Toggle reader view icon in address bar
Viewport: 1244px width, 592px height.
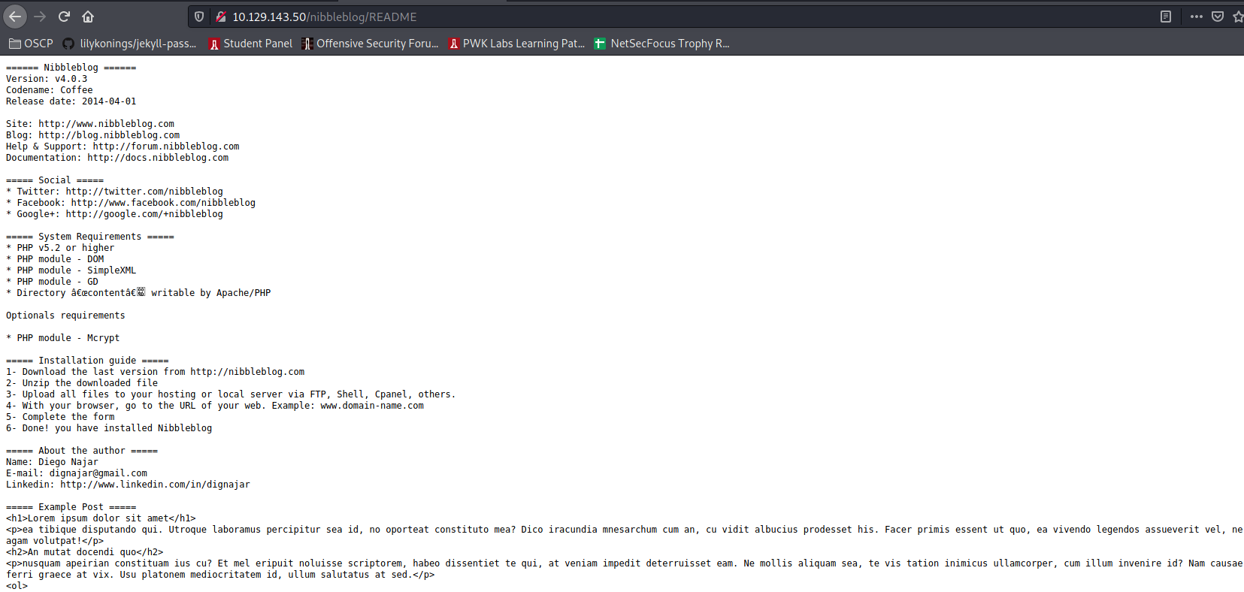click(1166, 17)
